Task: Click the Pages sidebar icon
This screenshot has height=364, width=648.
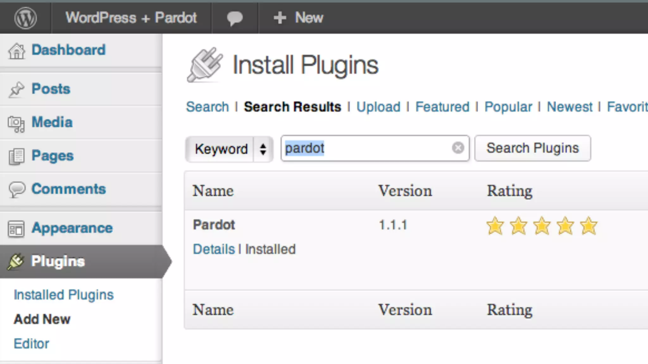Action: 16,156
